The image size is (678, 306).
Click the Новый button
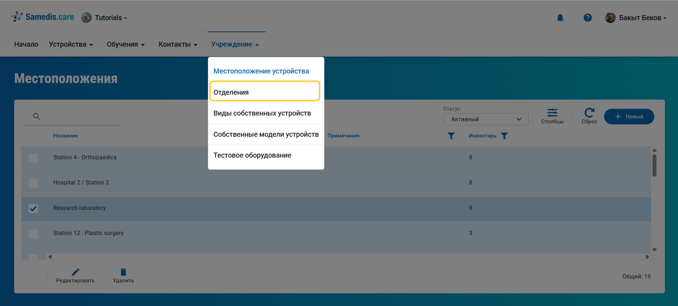coord(629,117)
